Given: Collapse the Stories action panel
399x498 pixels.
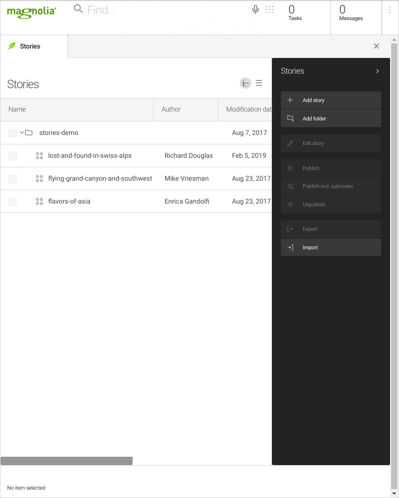Looking at the screenshot, I should pyautogui.click(x=377, y=71).
